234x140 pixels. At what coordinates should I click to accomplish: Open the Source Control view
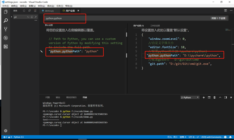[x=6, y=29]
